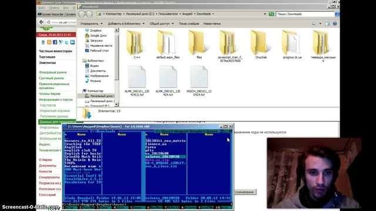Click the RSS icon on website
Viewport: 376px width, 211px height.
click(x=49, y=42)
